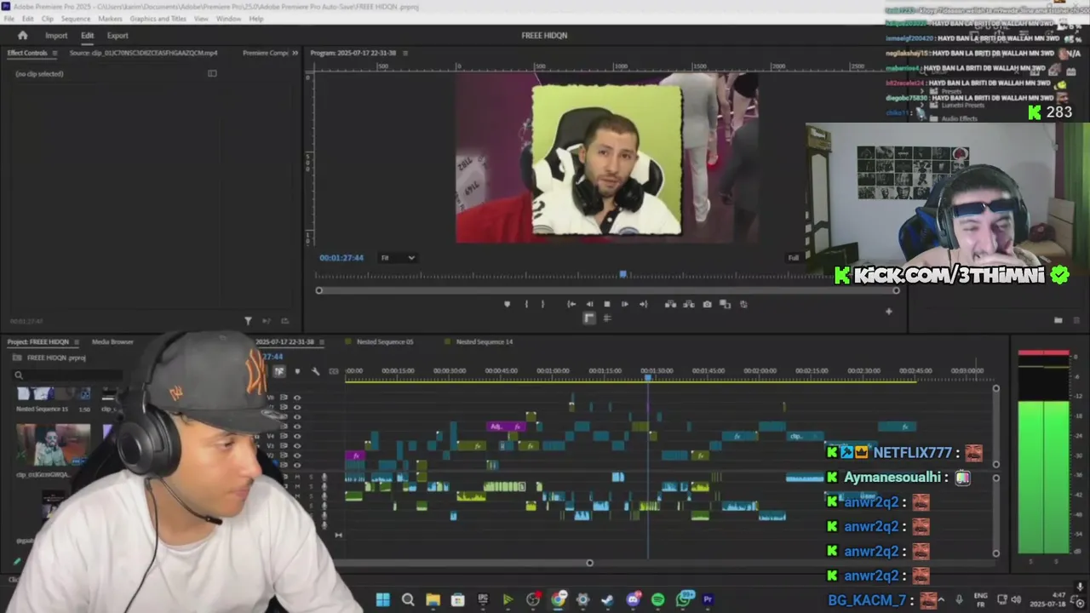Open the Sequence menu
The image size is (1090, 613).
(x=76, y=19)
